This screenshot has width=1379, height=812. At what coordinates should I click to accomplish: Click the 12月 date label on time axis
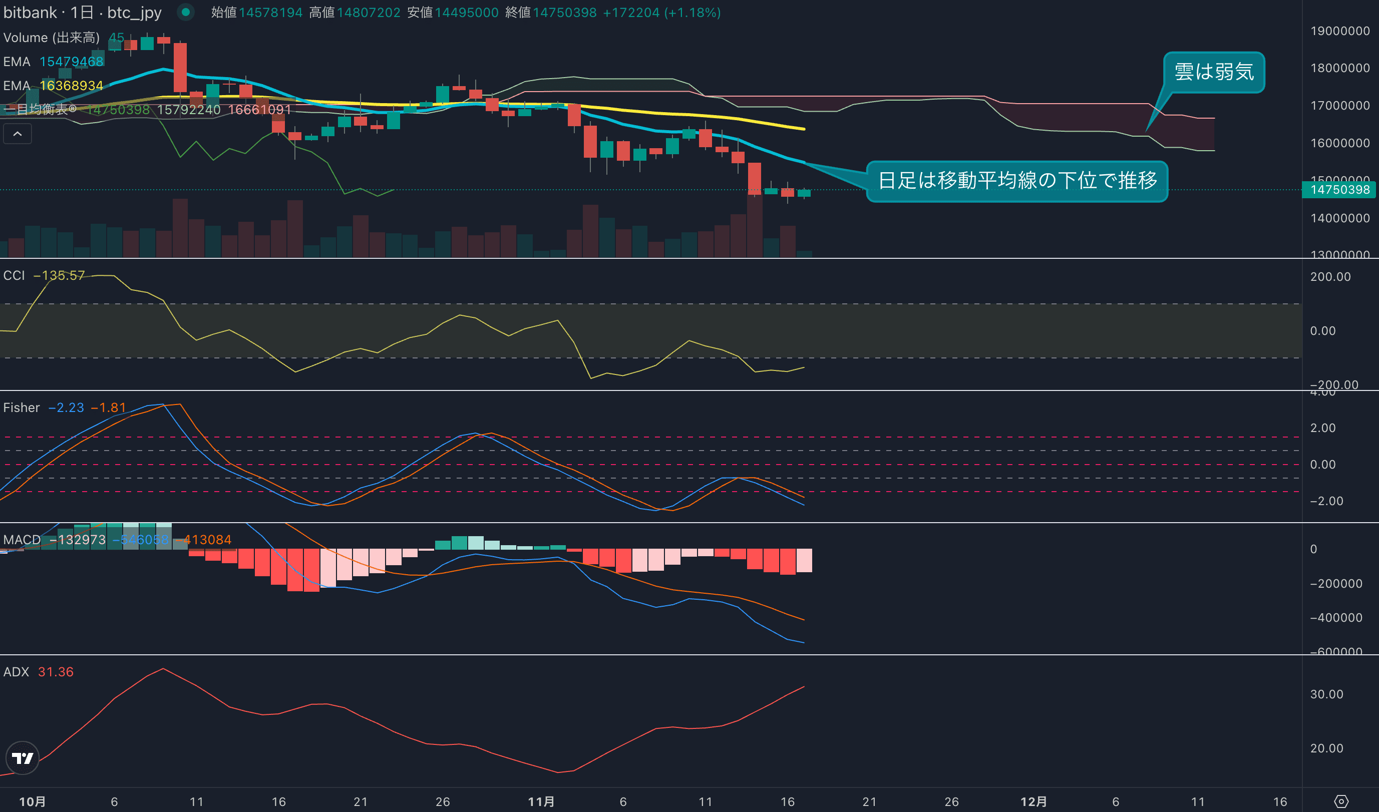[1033, 801]
